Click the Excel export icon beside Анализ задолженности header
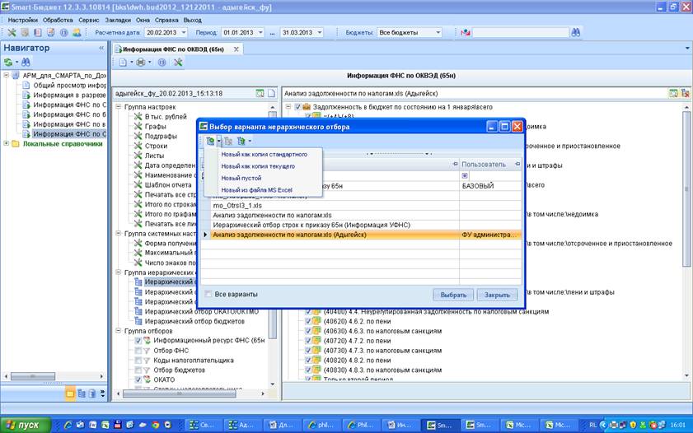The height and width of the screenshot is (433, 693). coord(672,93)
